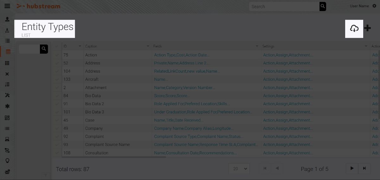The height and width of the screenshot is (180, 380).
Task: Click the wrench tools sidebar icon
Action: point(7,95)
